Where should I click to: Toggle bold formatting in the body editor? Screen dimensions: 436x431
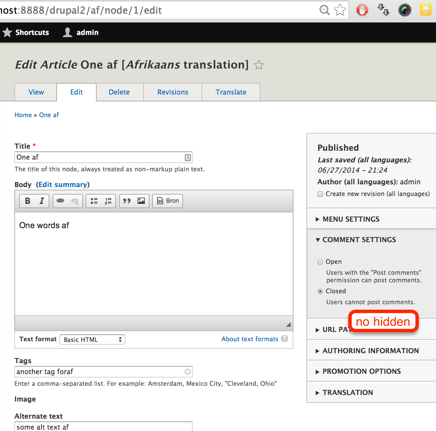click(27, 201)
